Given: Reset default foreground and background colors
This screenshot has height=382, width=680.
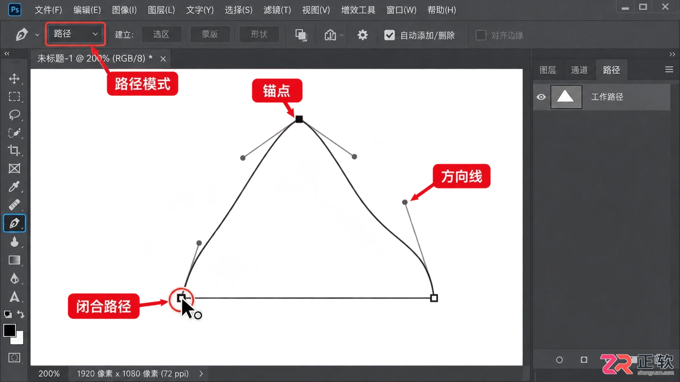Looking at the screenshot, I should tap(8, 314).
